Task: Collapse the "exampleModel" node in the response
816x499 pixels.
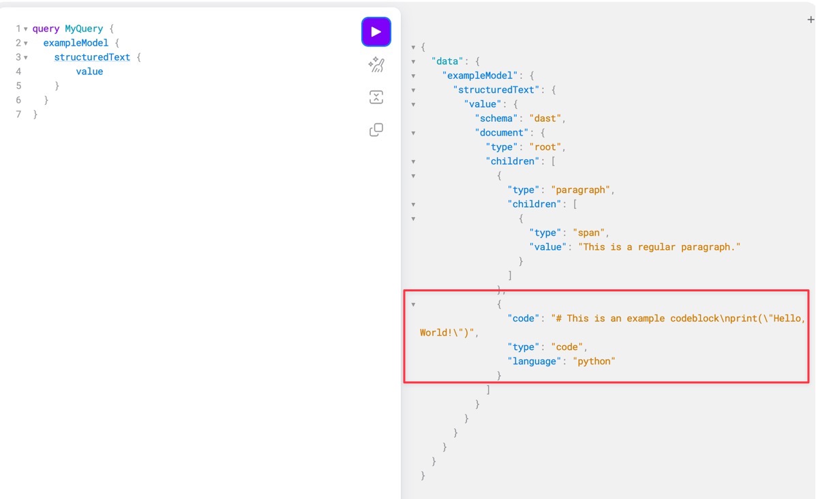Action: [413, 76]
